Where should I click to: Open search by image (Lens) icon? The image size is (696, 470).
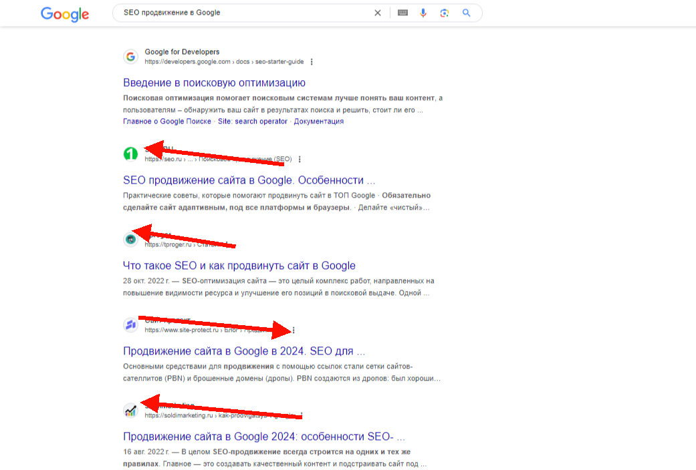[x=444, y=13]
